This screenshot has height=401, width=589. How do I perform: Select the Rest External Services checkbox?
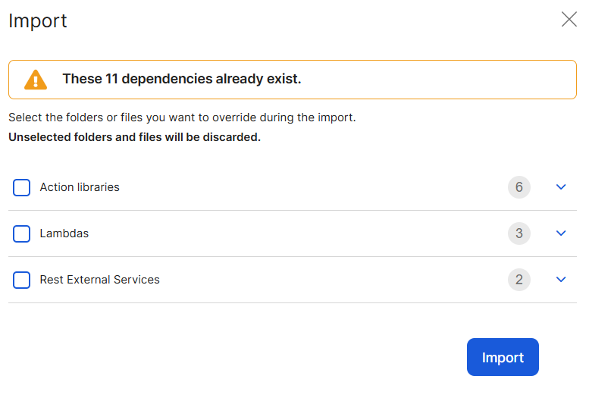pos(22,280)
